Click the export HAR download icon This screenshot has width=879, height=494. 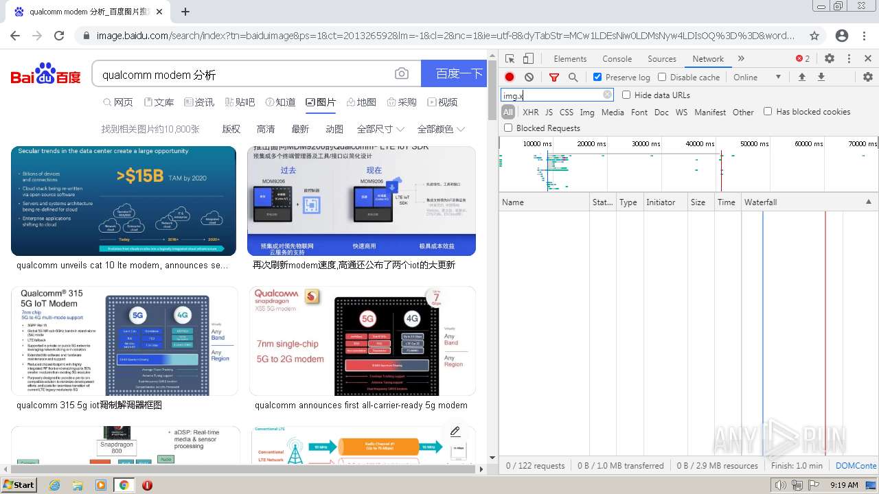coord(821,78)
